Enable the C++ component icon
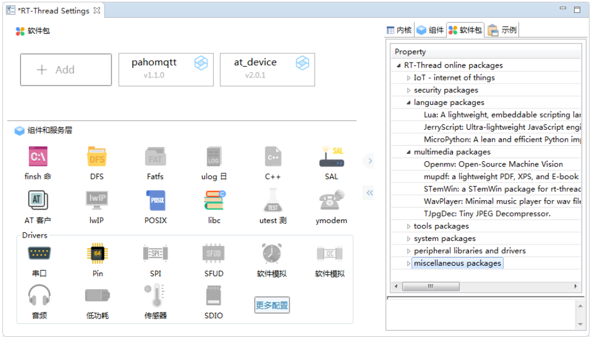 coord(273,157)
